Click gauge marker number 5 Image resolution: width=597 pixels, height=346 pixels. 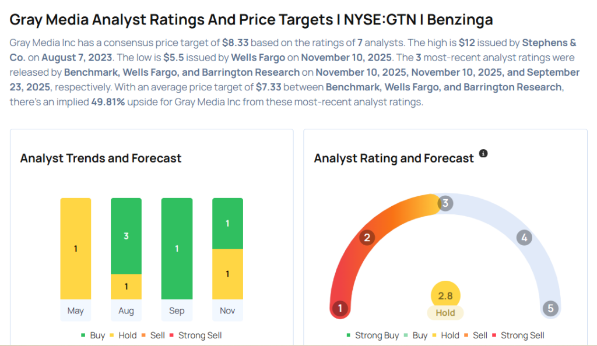tap(550, 308)
